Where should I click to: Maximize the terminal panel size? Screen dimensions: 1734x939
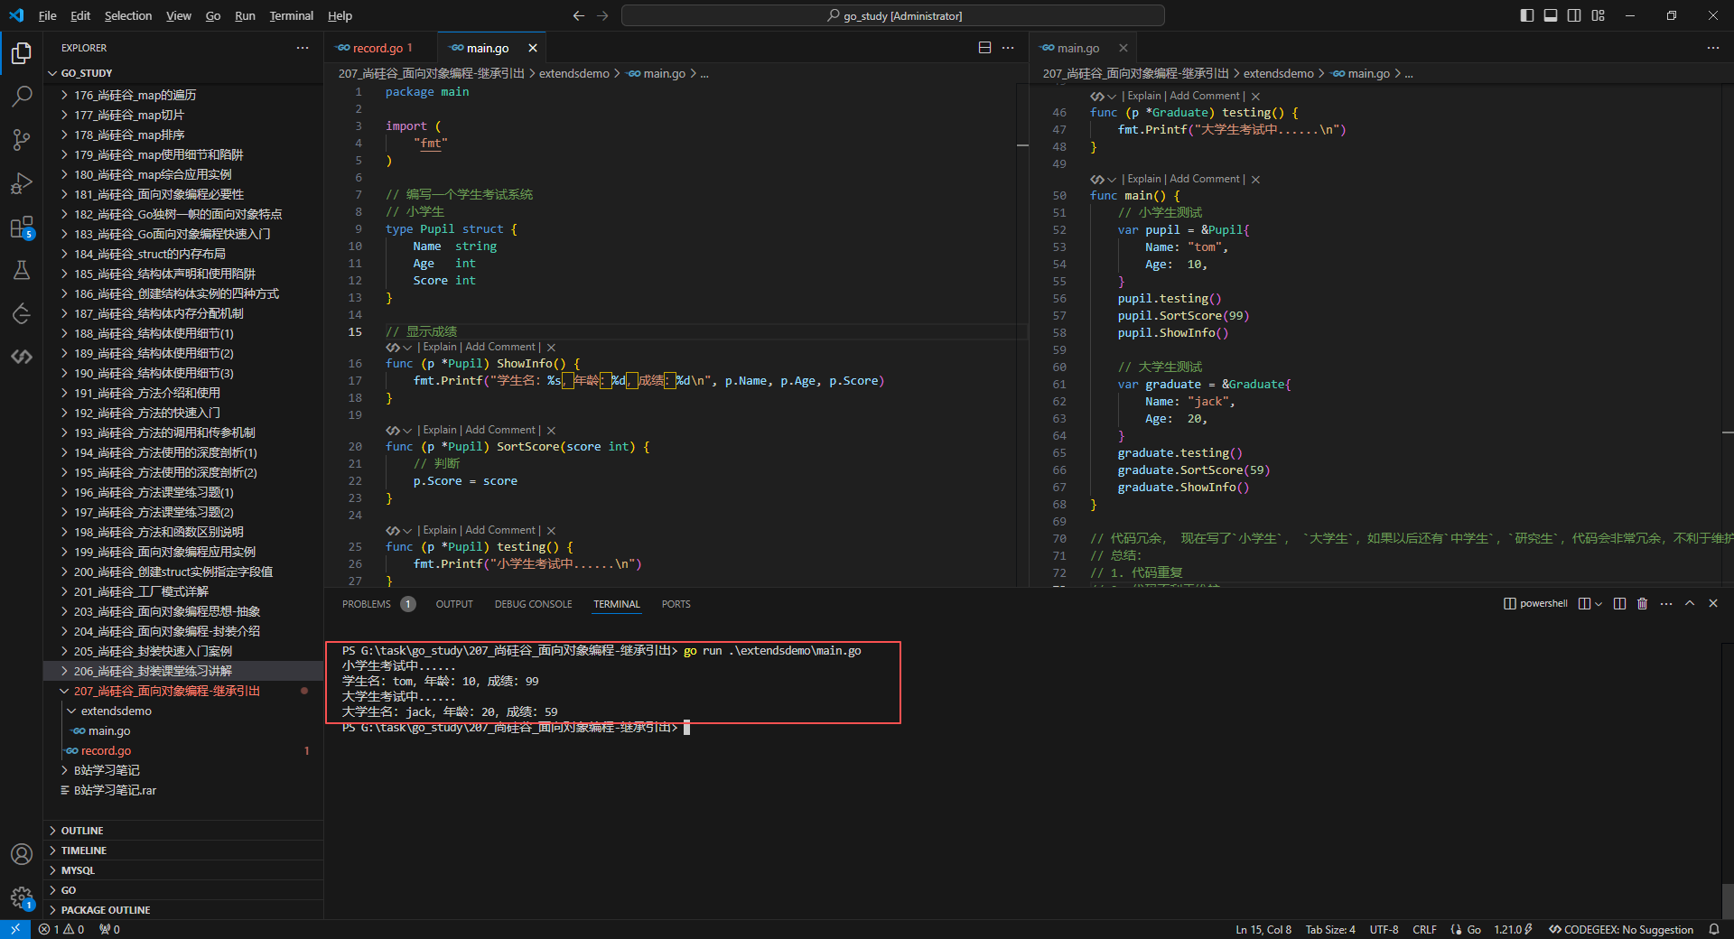pos(1690,603)
